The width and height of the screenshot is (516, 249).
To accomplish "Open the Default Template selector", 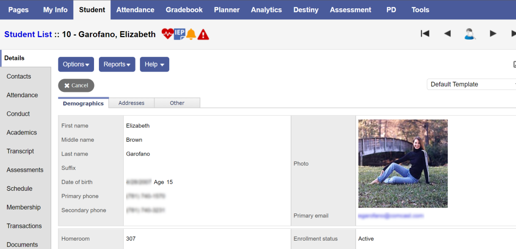I will (x=471, y=84).
